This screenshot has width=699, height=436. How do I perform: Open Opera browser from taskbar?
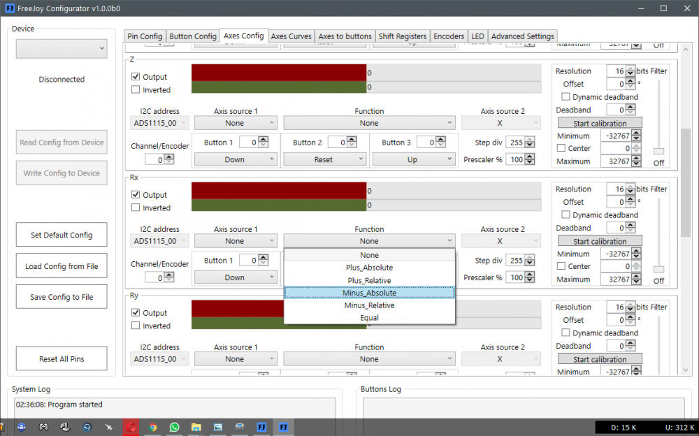pyautogui.click(x=131, y=427)
